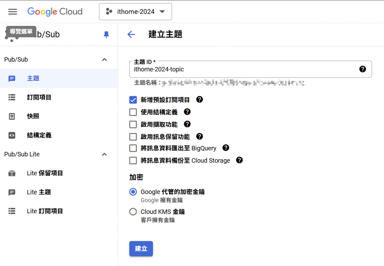The width and height of the screenshot is (384, 266).
Task: Check the export to BigQuery checkbox
Action: (133, 148)
